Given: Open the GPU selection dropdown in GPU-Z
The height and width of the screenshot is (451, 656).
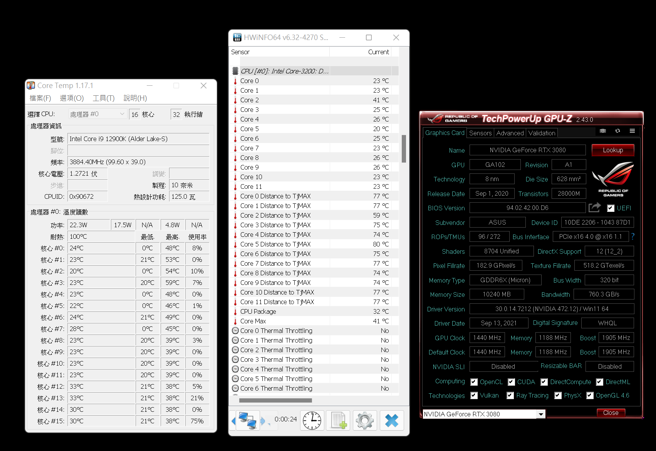Looking at the screenshot, I should coord(541,414).
